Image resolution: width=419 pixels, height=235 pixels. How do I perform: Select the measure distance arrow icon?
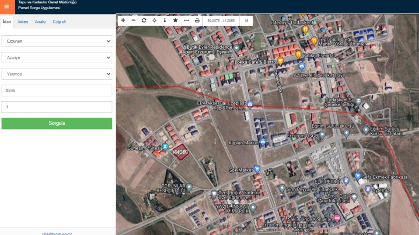tap(186, 20)
